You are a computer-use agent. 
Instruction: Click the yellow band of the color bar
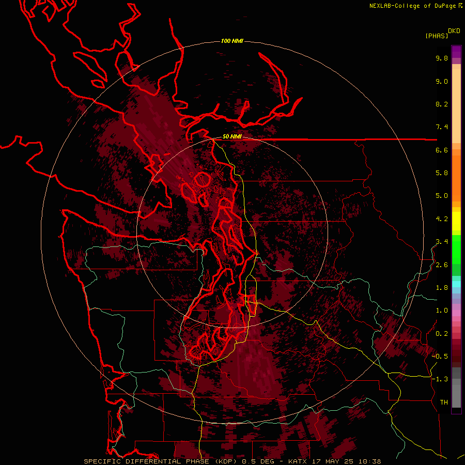coord(456,221)
